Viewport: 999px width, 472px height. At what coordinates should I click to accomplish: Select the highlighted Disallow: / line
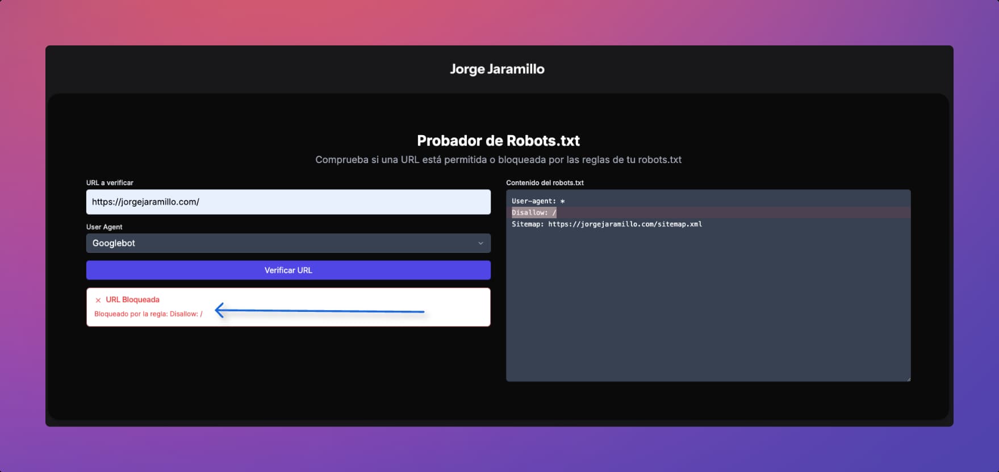click(x=534, y=212)
